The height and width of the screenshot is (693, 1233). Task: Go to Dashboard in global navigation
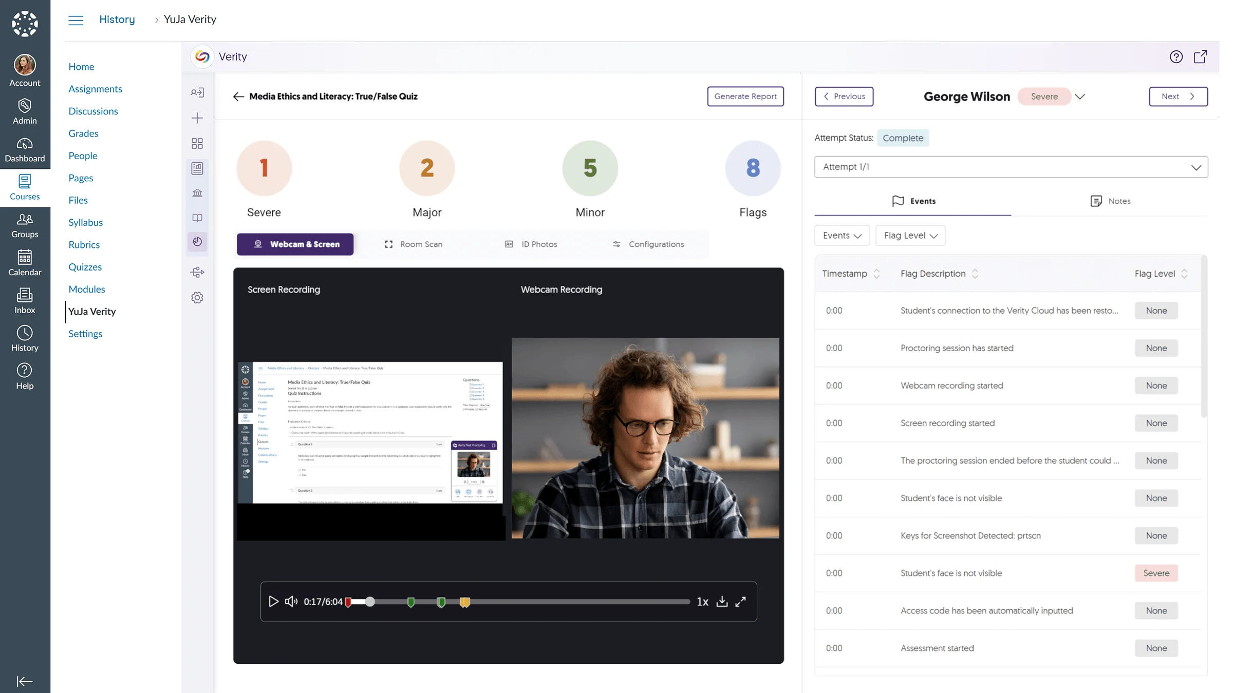click(x=25, y=149)
